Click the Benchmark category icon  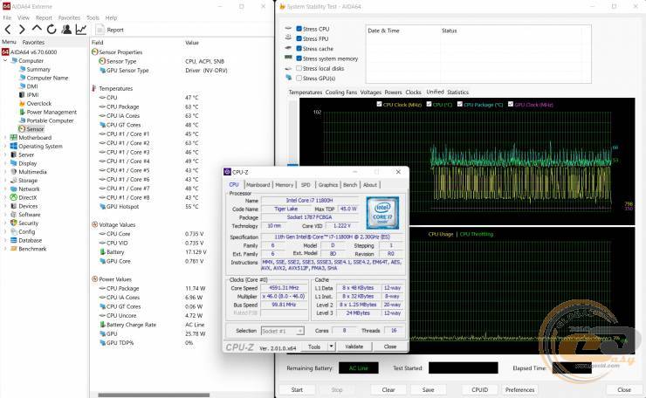click(x=14, y=249)
